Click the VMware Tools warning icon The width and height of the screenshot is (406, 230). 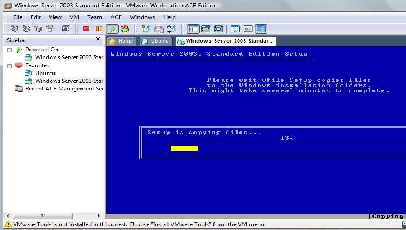click(x=8, y=224)
